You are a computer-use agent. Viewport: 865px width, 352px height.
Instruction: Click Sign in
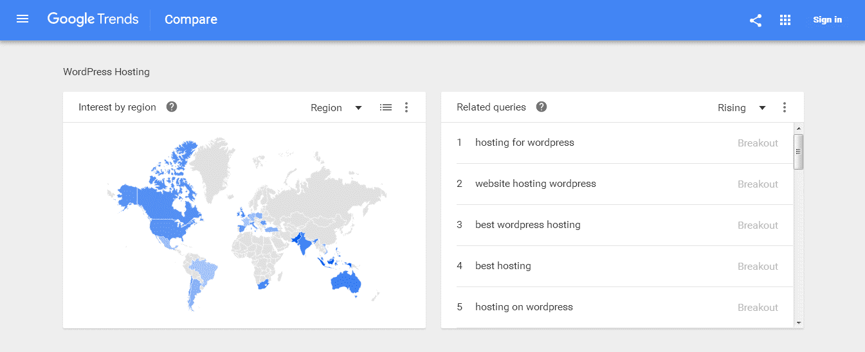point(827,20)
